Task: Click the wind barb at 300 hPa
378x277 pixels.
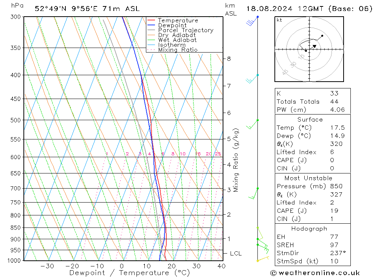Action: (x=252, y=21)
